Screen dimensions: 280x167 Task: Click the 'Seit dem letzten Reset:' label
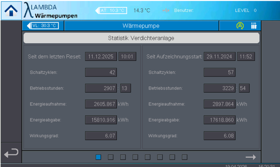click(54, 57)
